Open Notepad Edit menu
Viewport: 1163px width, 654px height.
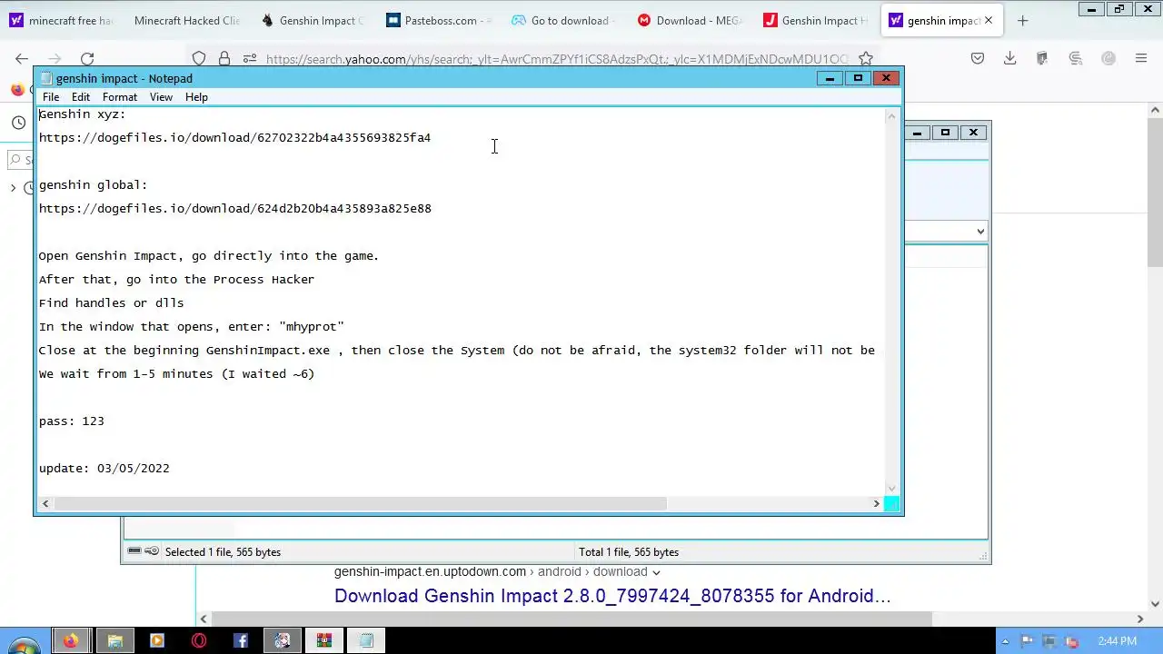81,97
